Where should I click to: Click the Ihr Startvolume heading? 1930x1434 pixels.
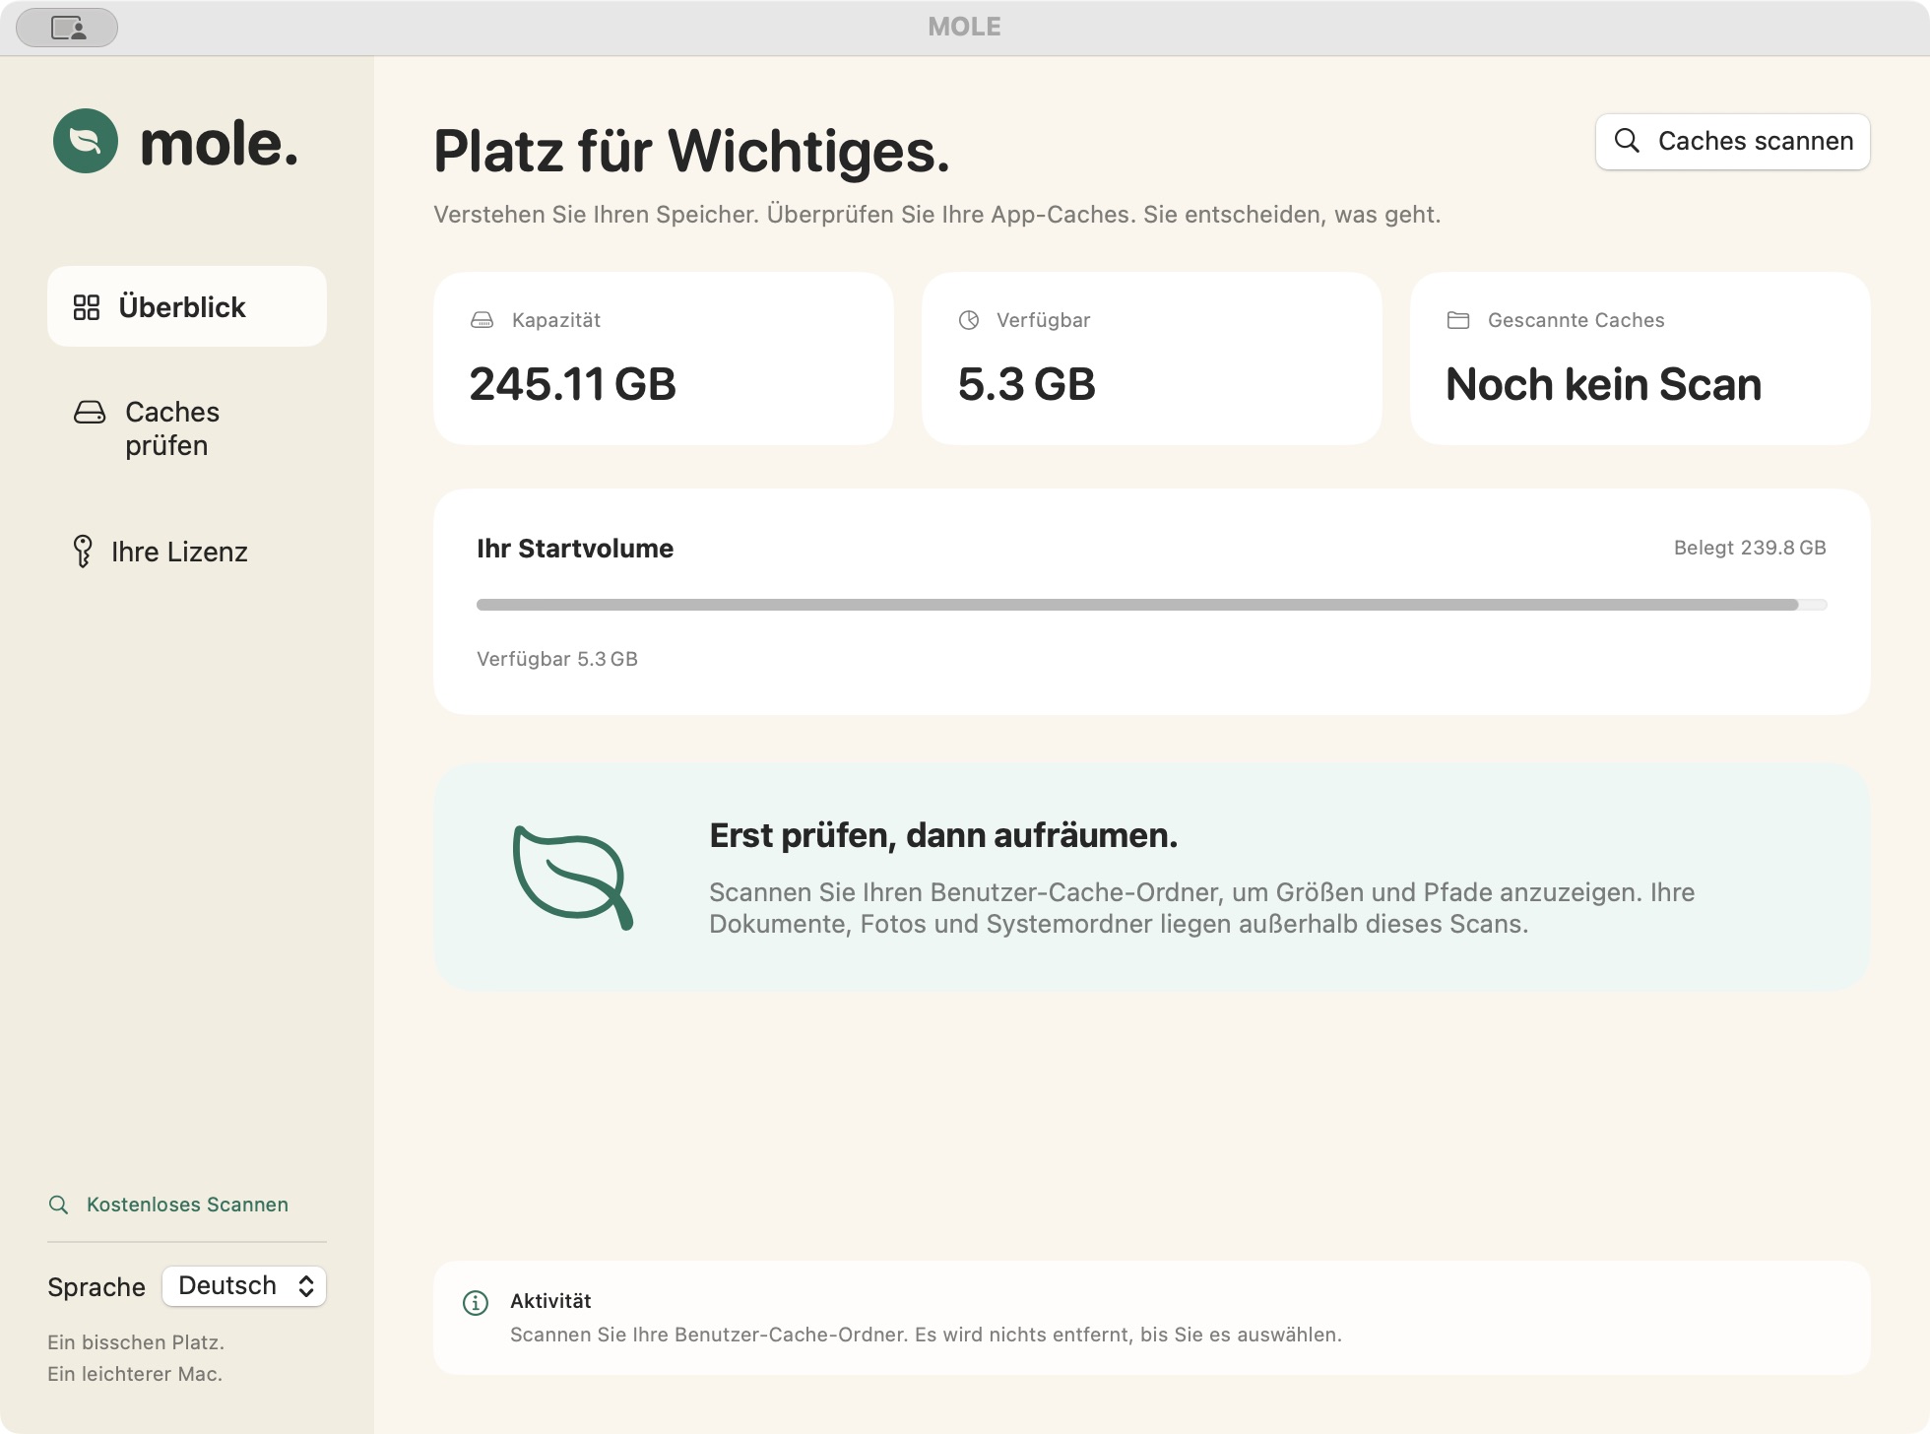(575, 549)
